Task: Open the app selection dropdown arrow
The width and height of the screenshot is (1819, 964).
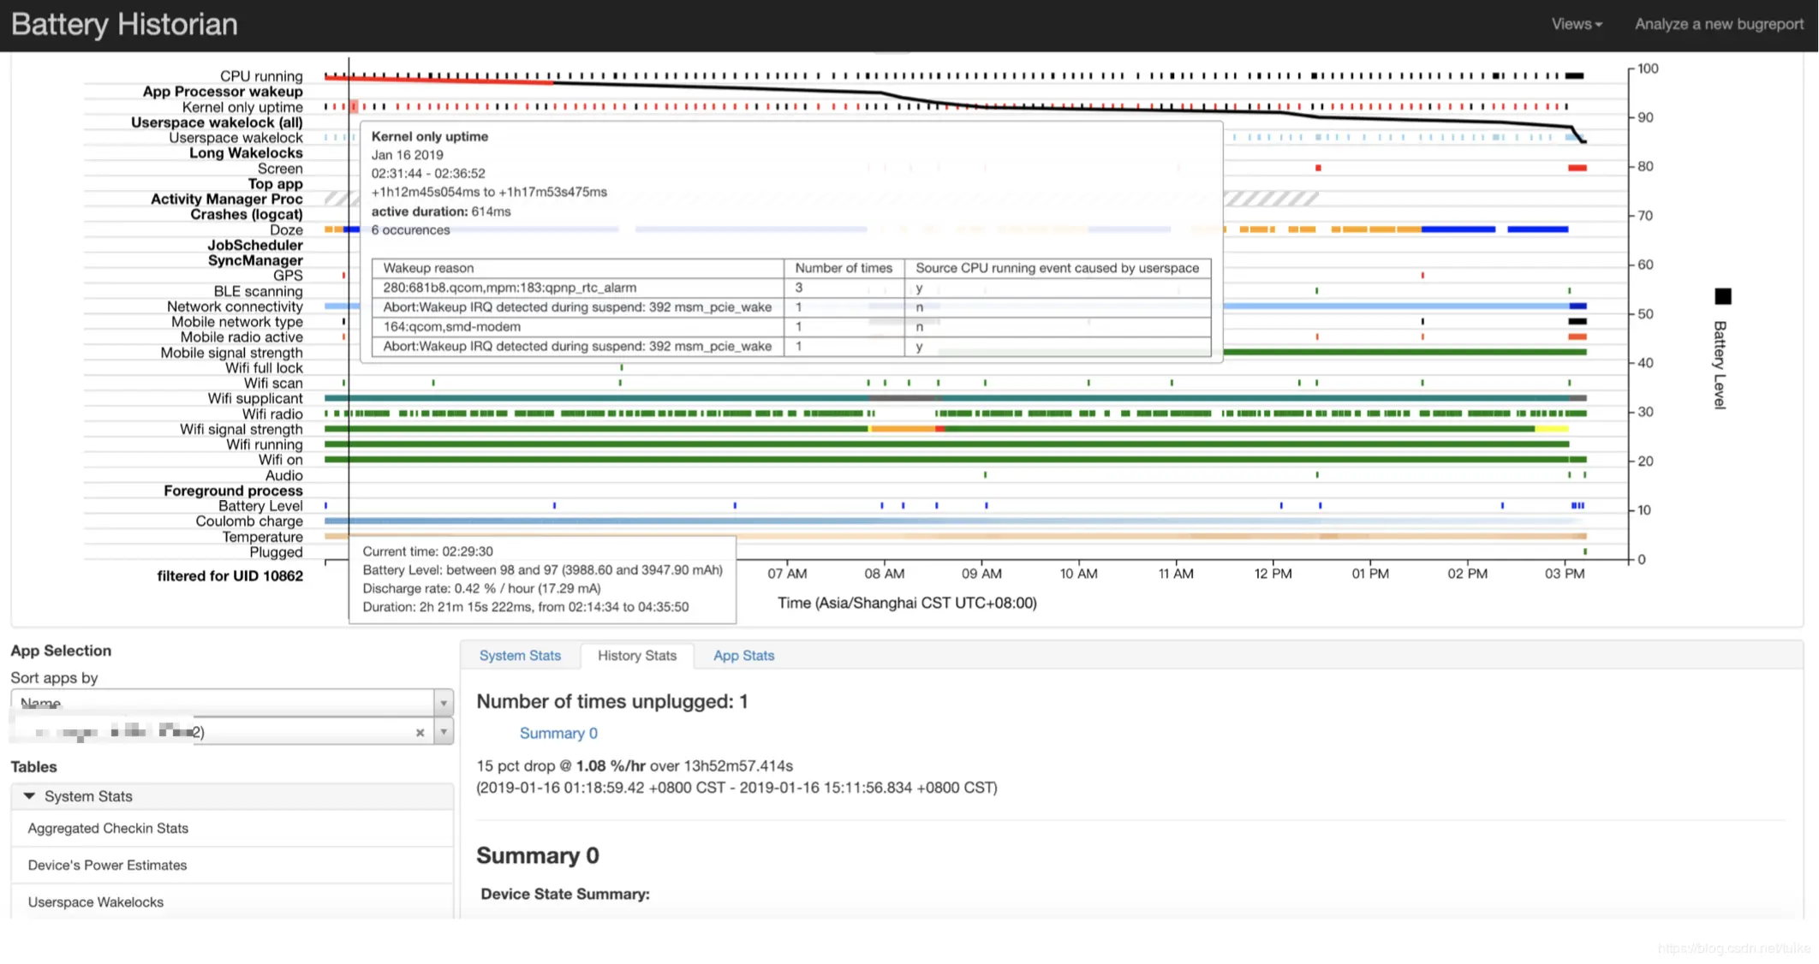Action: pos(444,732)
